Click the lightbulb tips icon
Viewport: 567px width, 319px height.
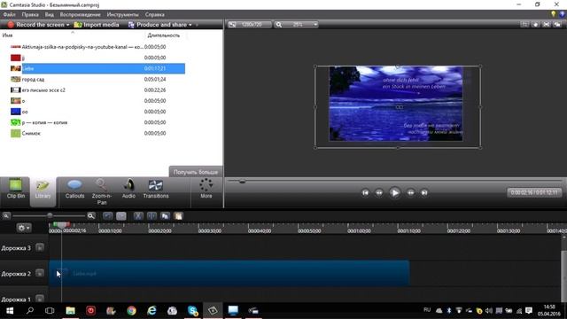553,14
